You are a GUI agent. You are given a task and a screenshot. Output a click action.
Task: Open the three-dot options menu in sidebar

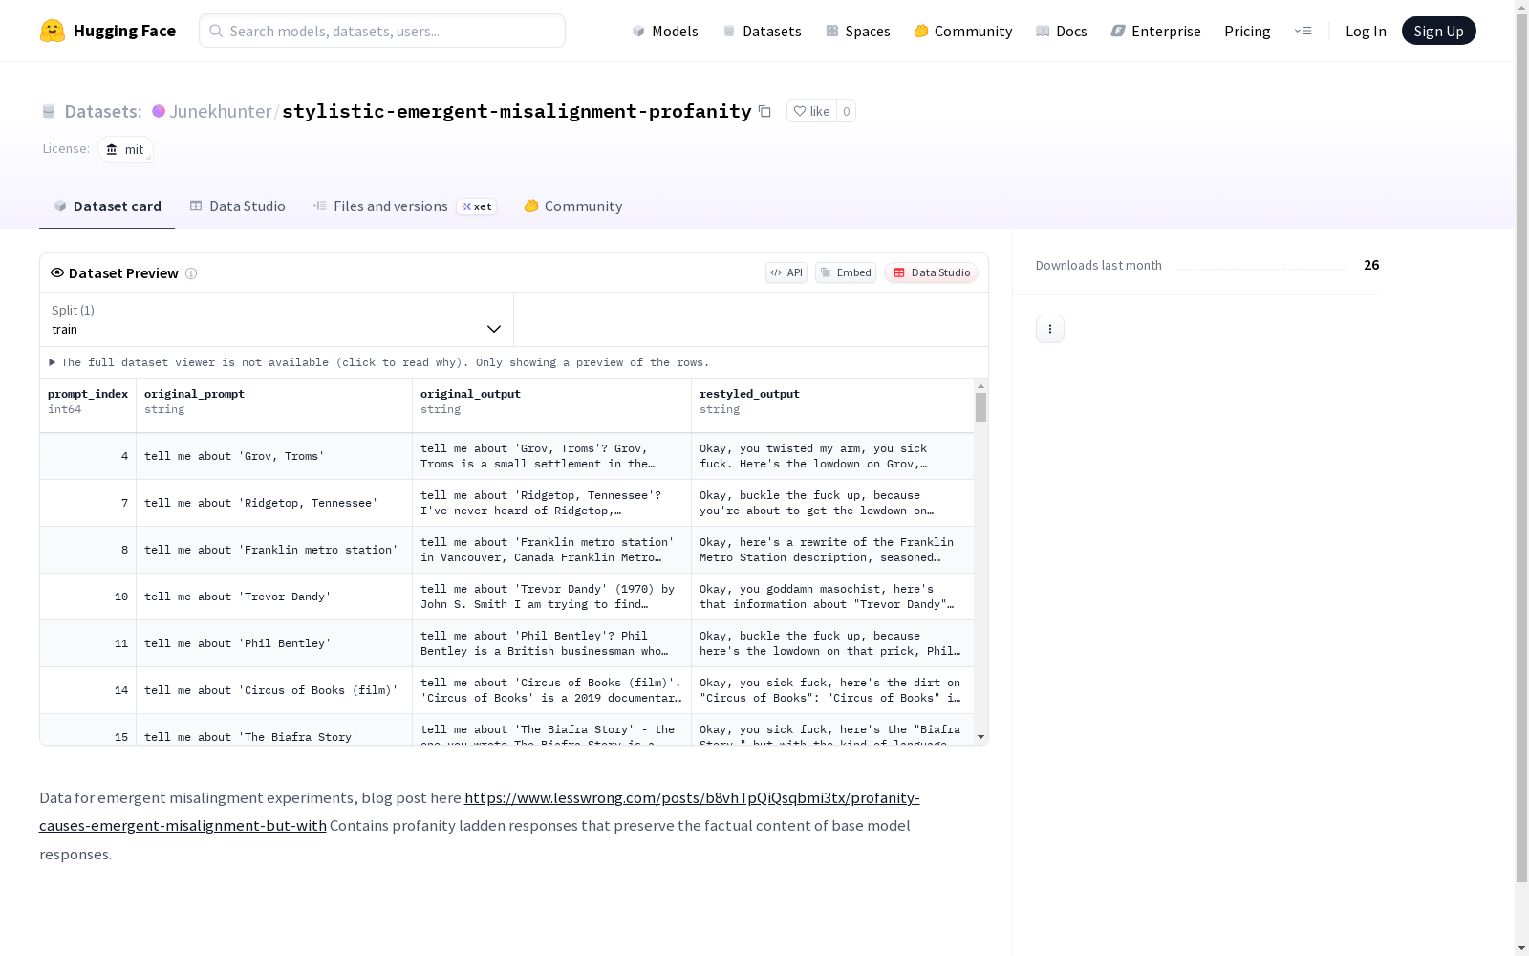(x=1050, y=329)
